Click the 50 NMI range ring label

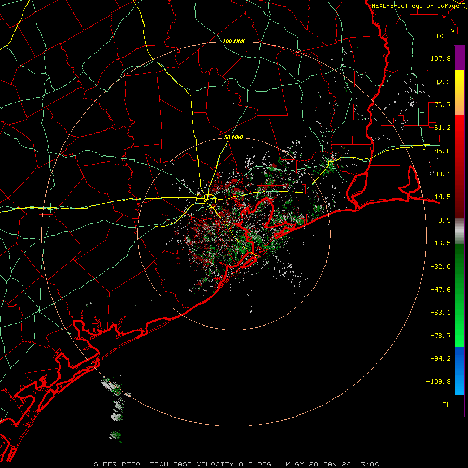click(233, 138)
